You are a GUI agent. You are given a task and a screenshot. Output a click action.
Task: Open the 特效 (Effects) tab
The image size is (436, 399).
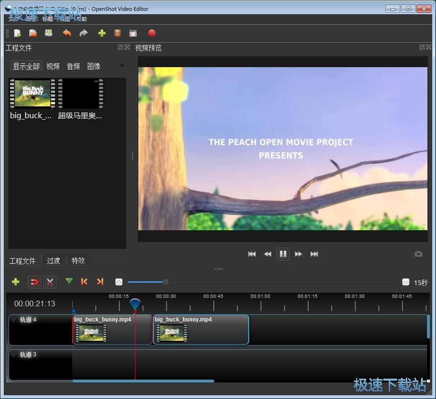78,260
